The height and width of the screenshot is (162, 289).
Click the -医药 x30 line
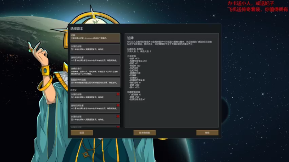coord(133,63)
